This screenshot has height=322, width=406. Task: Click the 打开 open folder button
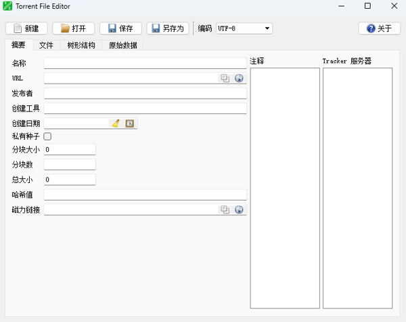pos(73,28)
